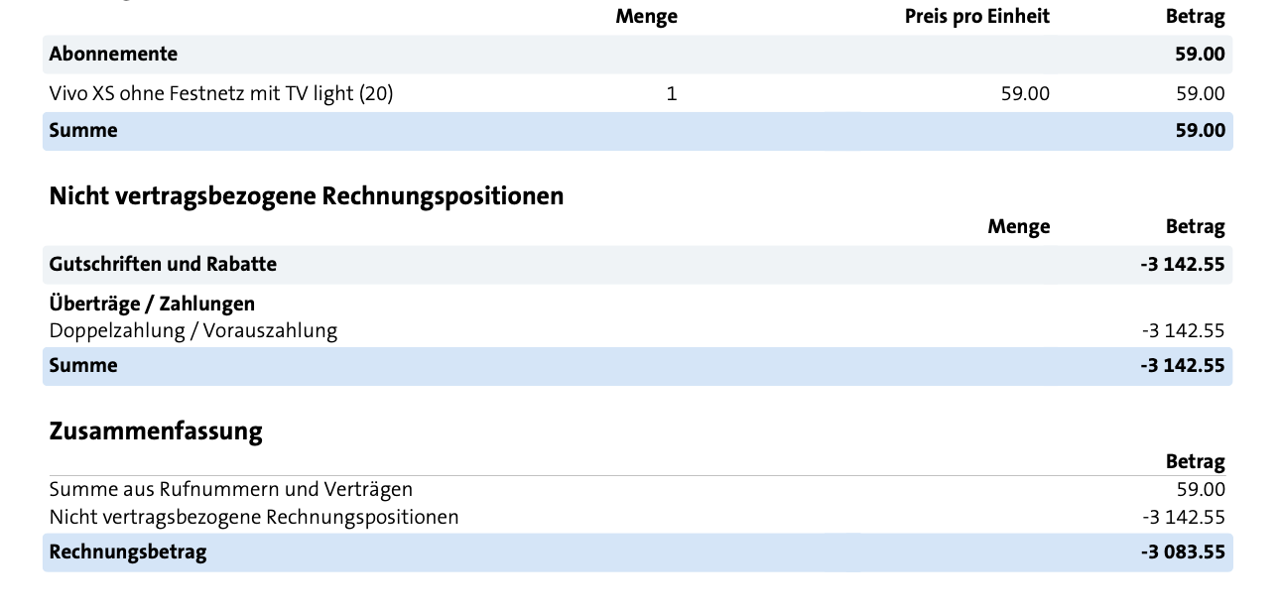Click the Abonnemente section row label
The image size is (1280, 613).
[113, 55]
